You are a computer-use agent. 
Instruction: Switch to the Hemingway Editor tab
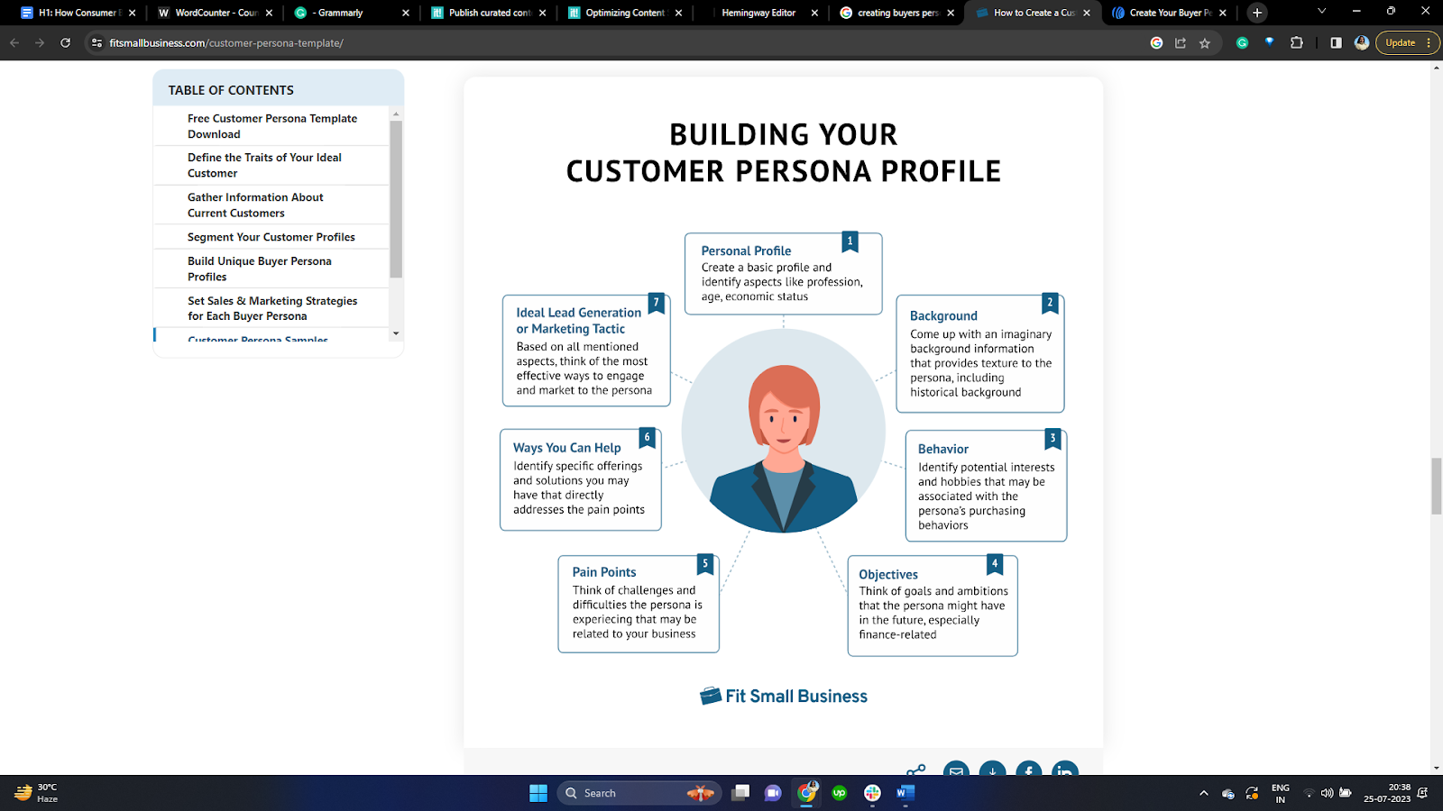pos(758,13)
